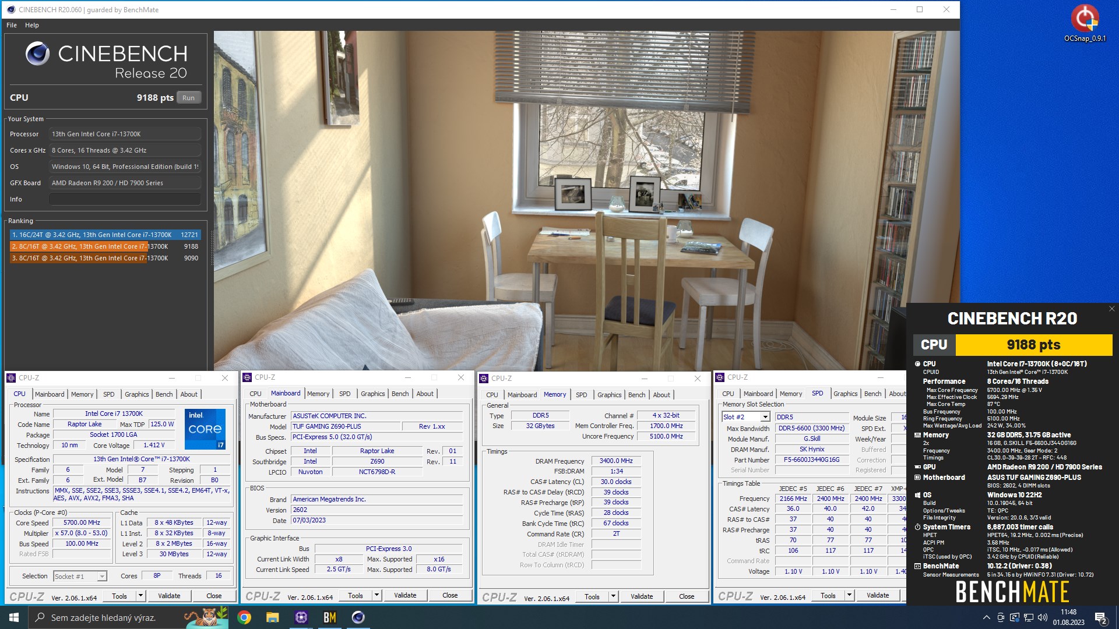The image size is (1119, 629).
Task: Open Tools dropdown arrow in CPU-Z CPU window
Action: (140, 596)
